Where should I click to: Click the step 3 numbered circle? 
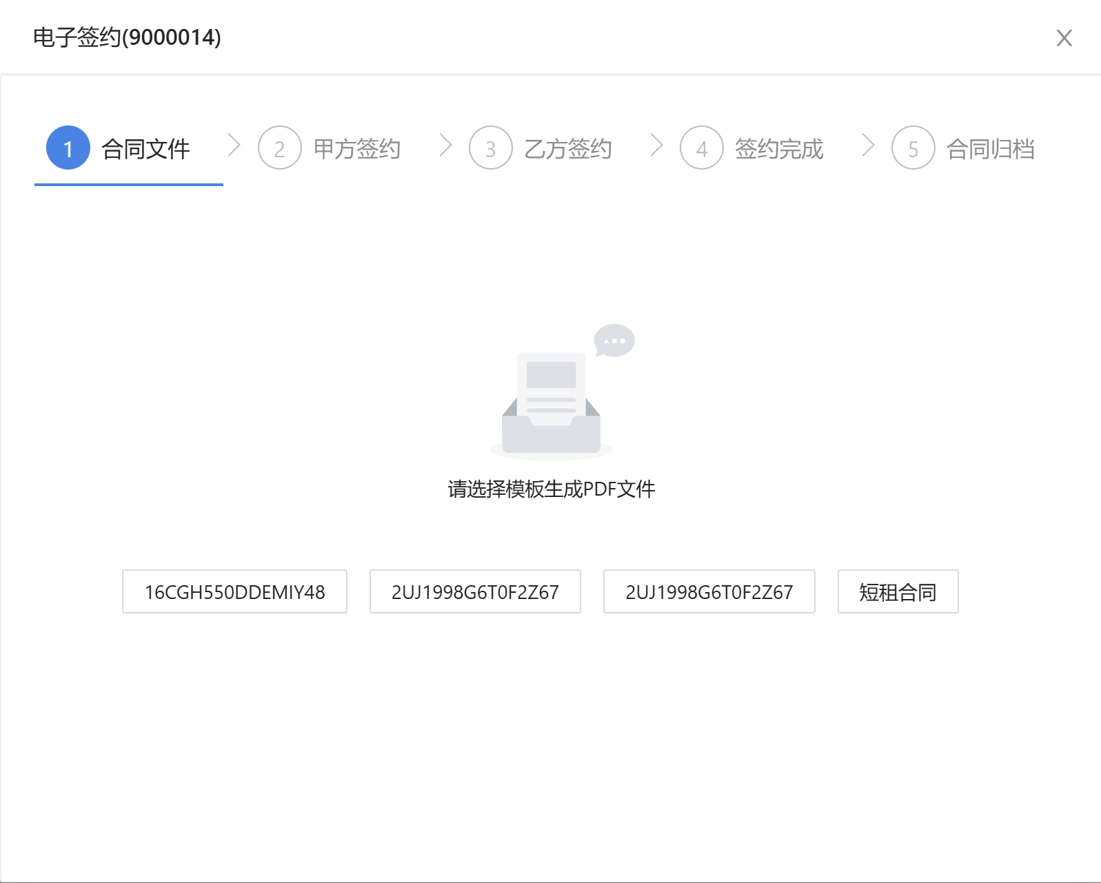[x=490, y=148]
